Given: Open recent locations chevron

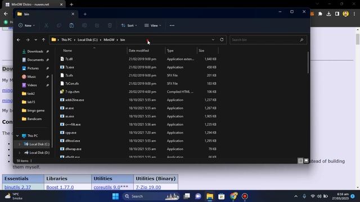Looking at the screenshot, I should [35, 40].
